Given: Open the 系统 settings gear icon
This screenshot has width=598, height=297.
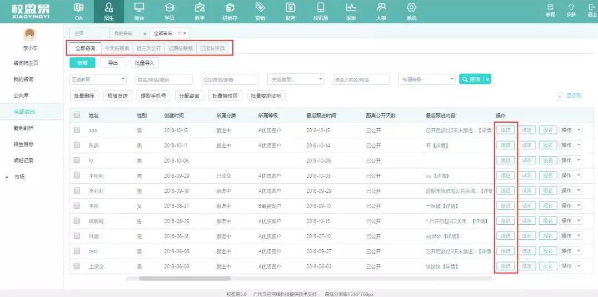Looking at the screenshot, I should [x=411, y=8].
